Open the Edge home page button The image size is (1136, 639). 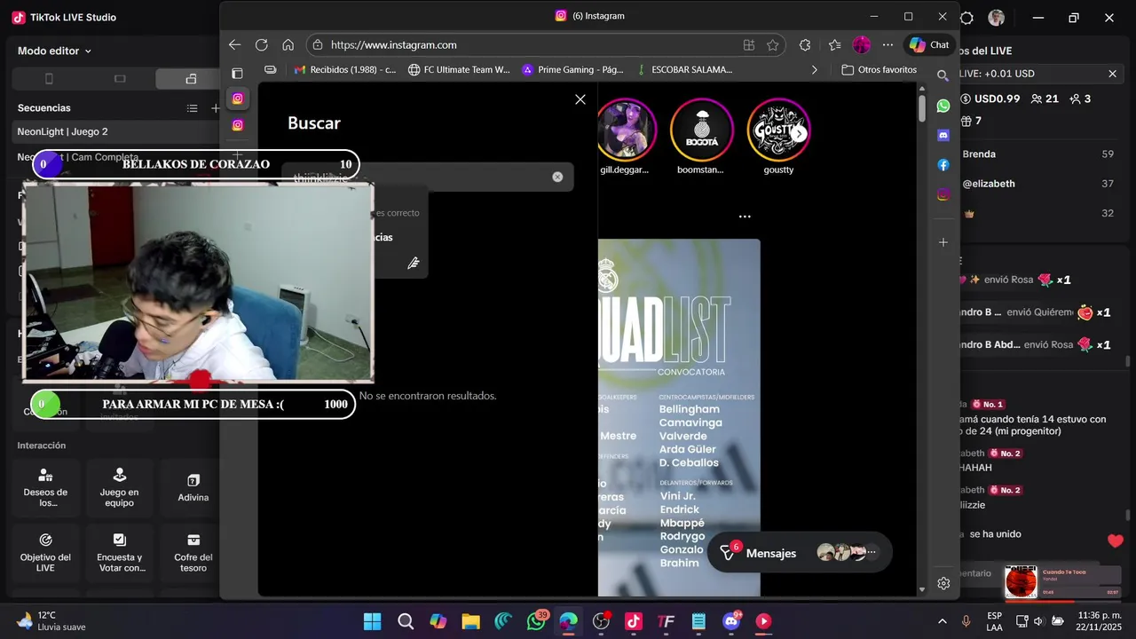click(x=288, y=45)
